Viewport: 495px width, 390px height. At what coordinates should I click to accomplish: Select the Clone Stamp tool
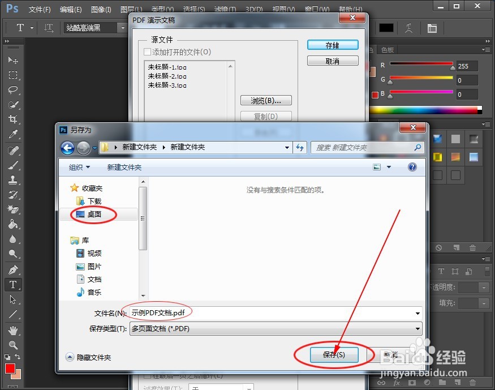point(13,180)
